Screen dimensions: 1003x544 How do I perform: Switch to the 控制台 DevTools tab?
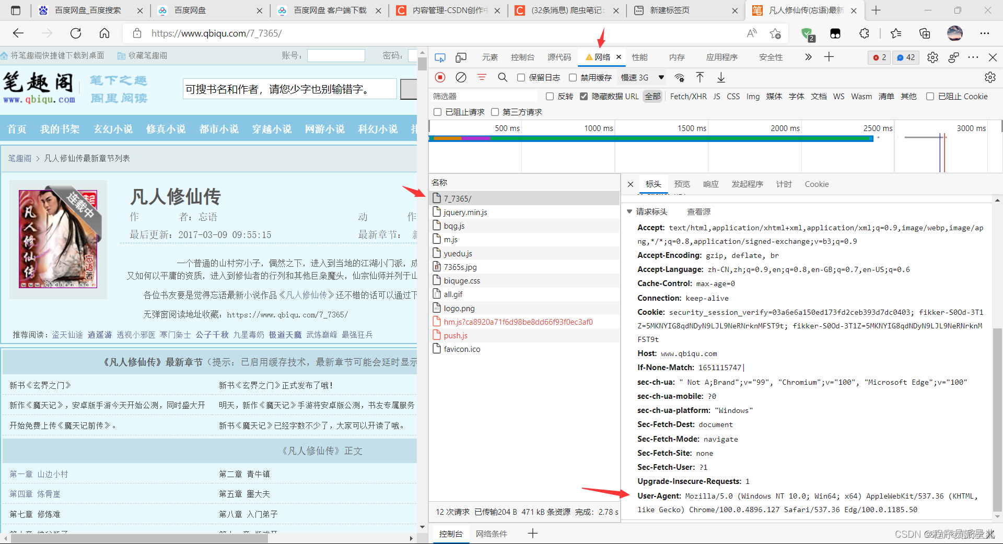522,57
